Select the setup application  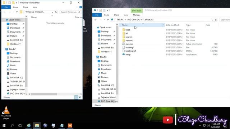coord(126,54)
